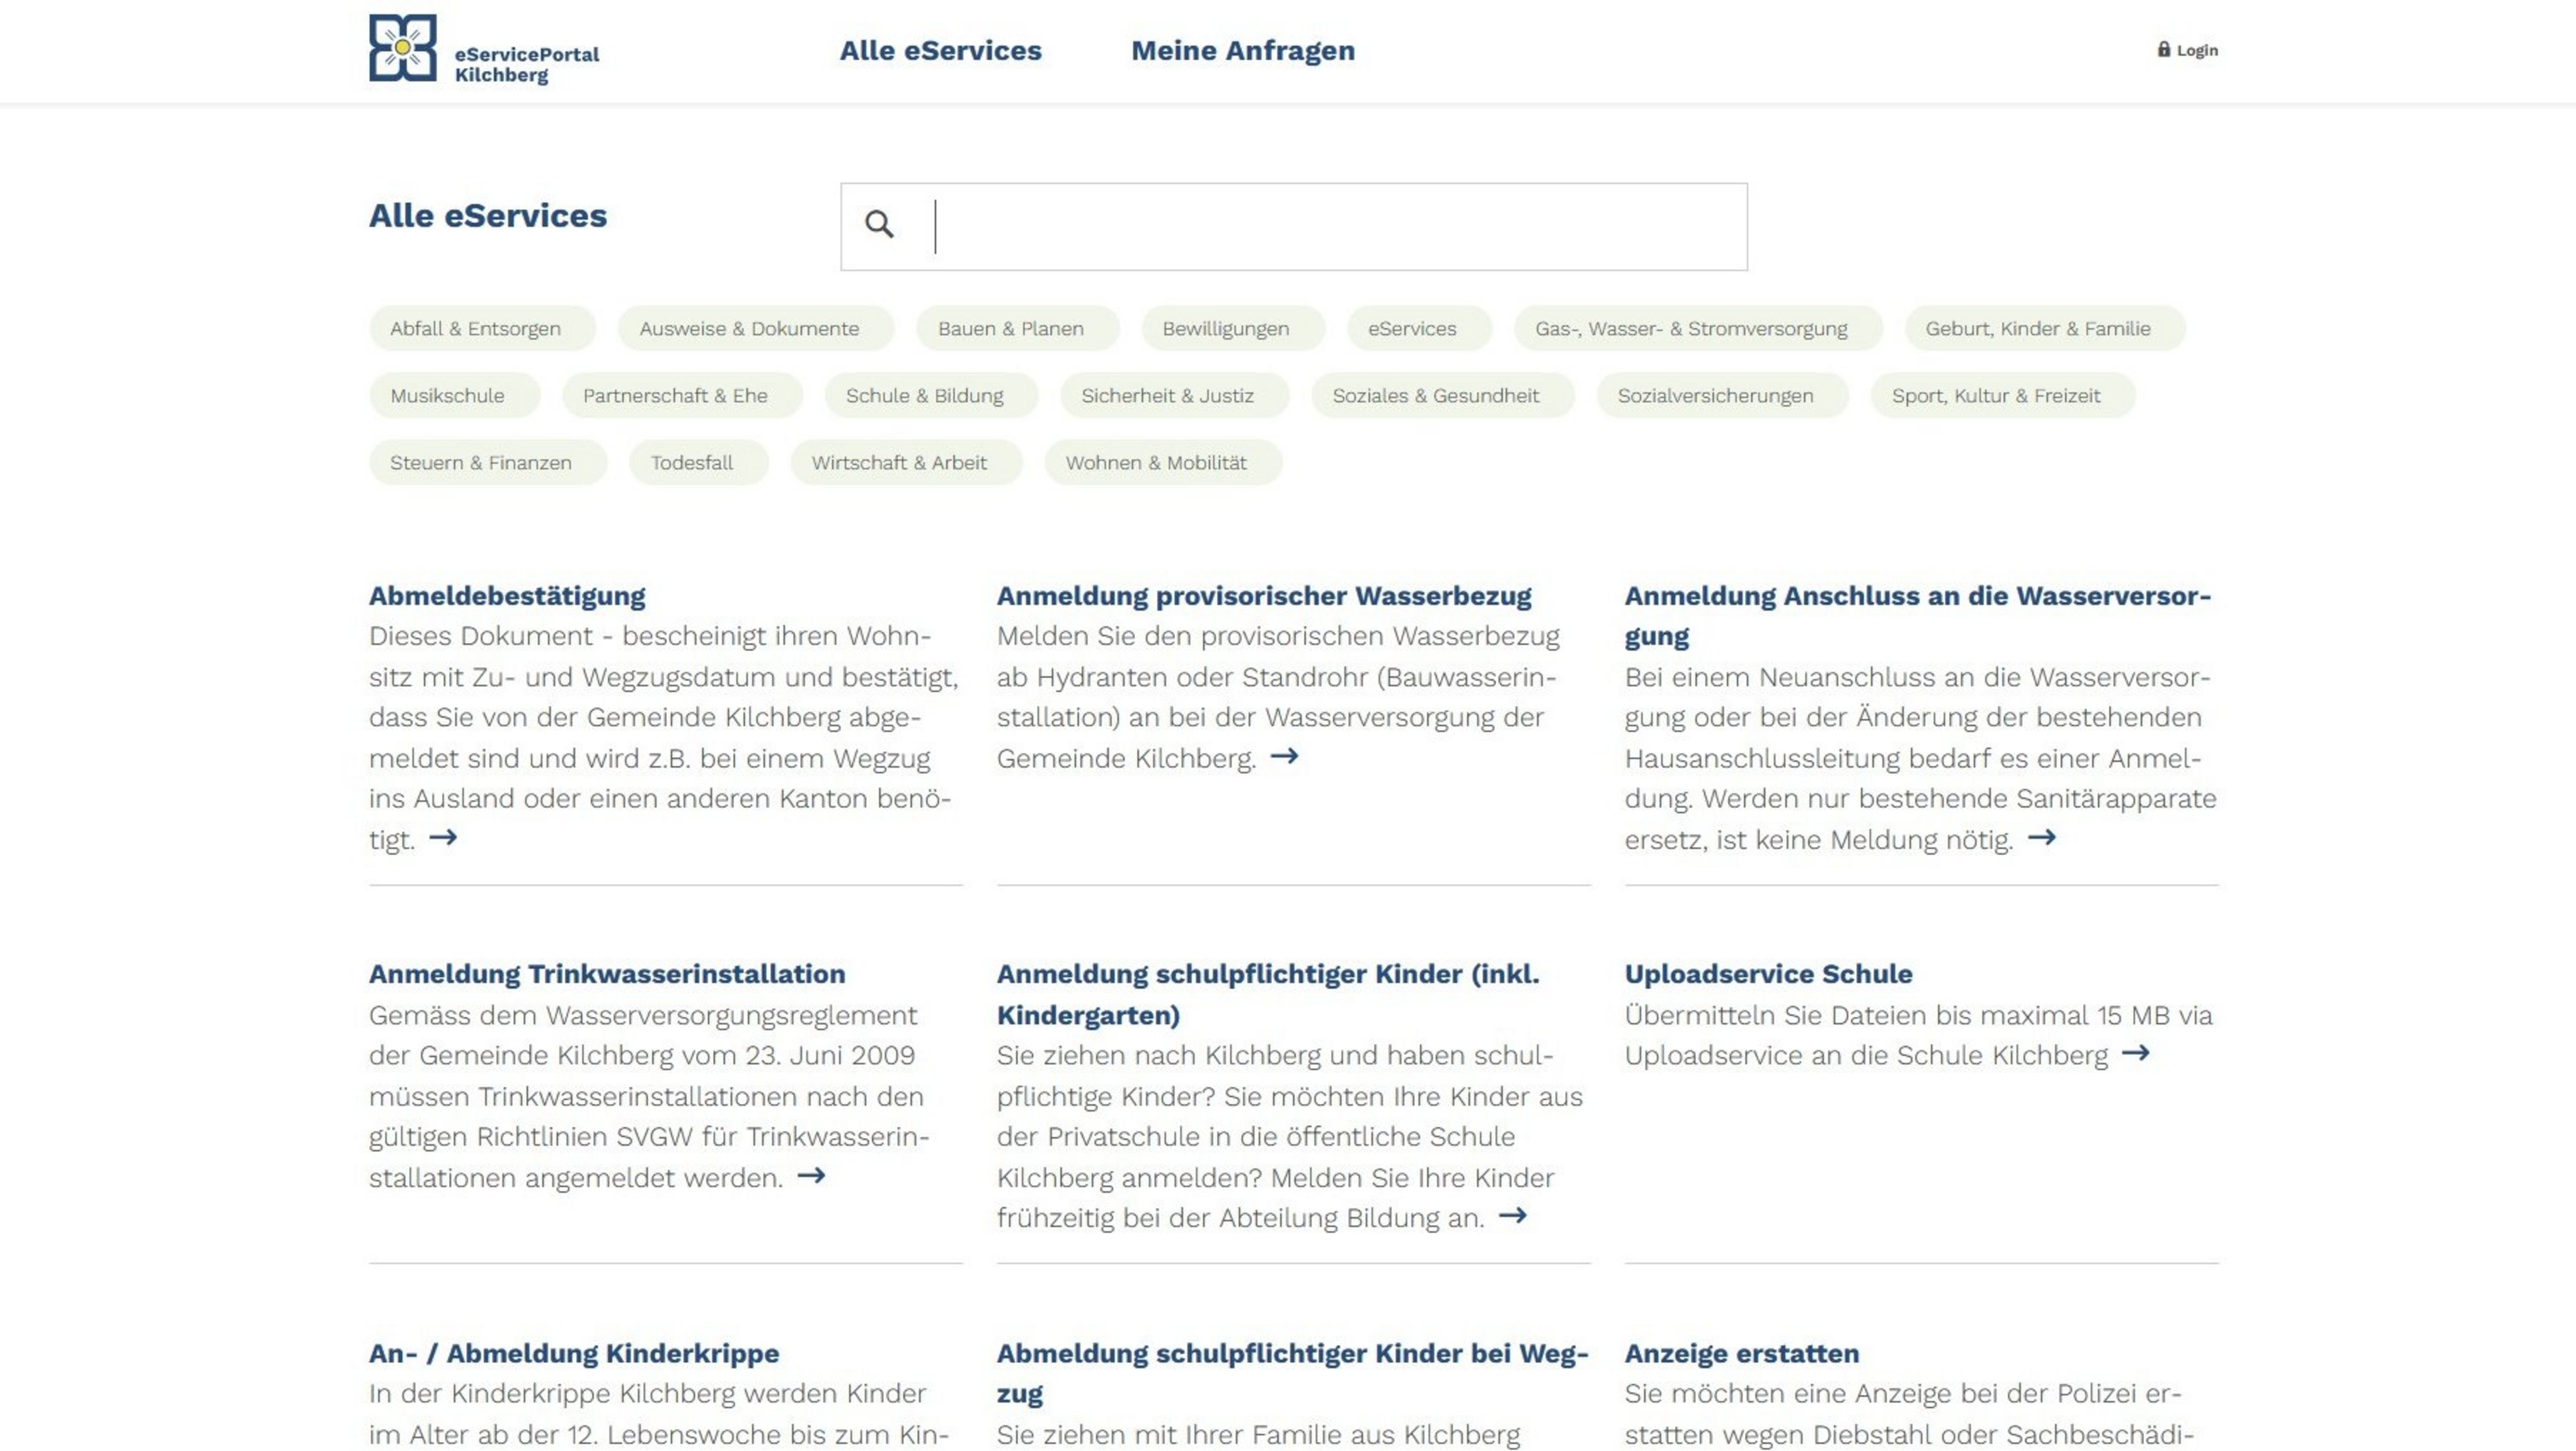2576x1451 pixels.
Task: Click the text 'Sie möchten eine Anzeige bei der Polizei er-'
Action: coord(1903,1393)
